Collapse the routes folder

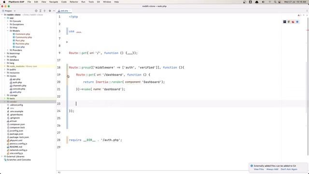(5, 76)
